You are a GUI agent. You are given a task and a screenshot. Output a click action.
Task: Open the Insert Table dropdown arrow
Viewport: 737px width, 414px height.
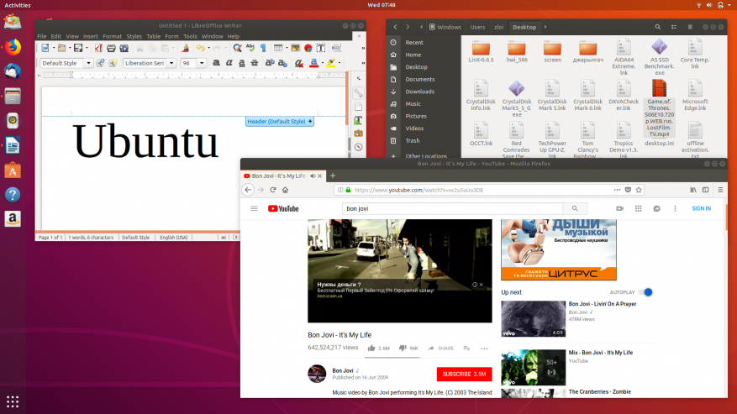coord(287,48)
